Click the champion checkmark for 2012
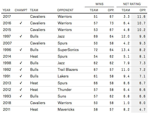 [21, 90]
